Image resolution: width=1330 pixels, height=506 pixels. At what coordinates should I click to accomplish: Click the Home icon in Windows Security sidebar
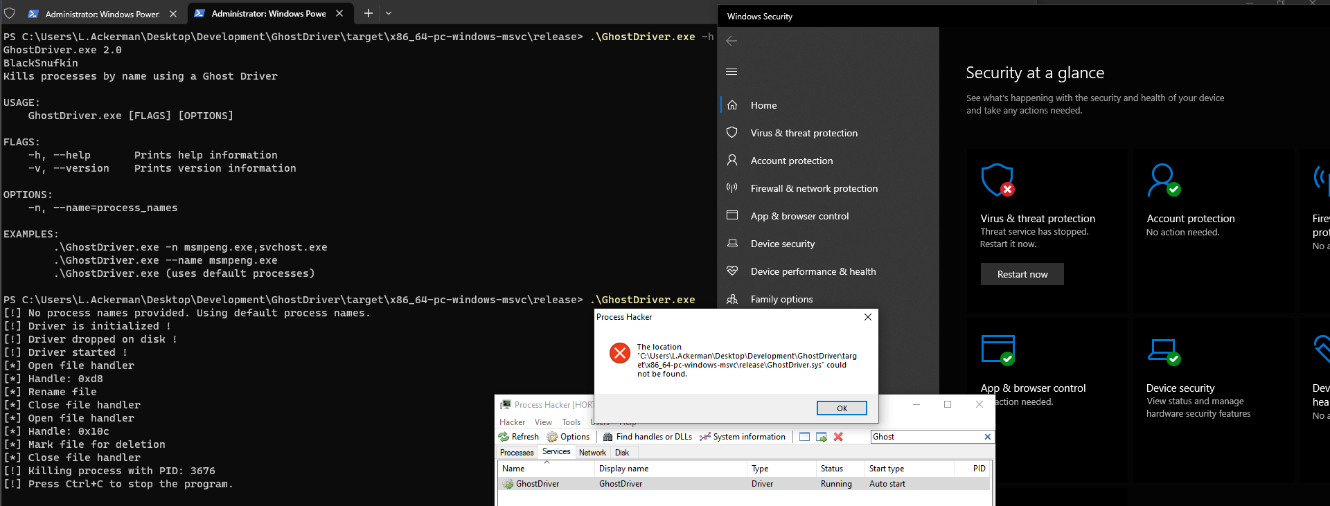[732, 105]
